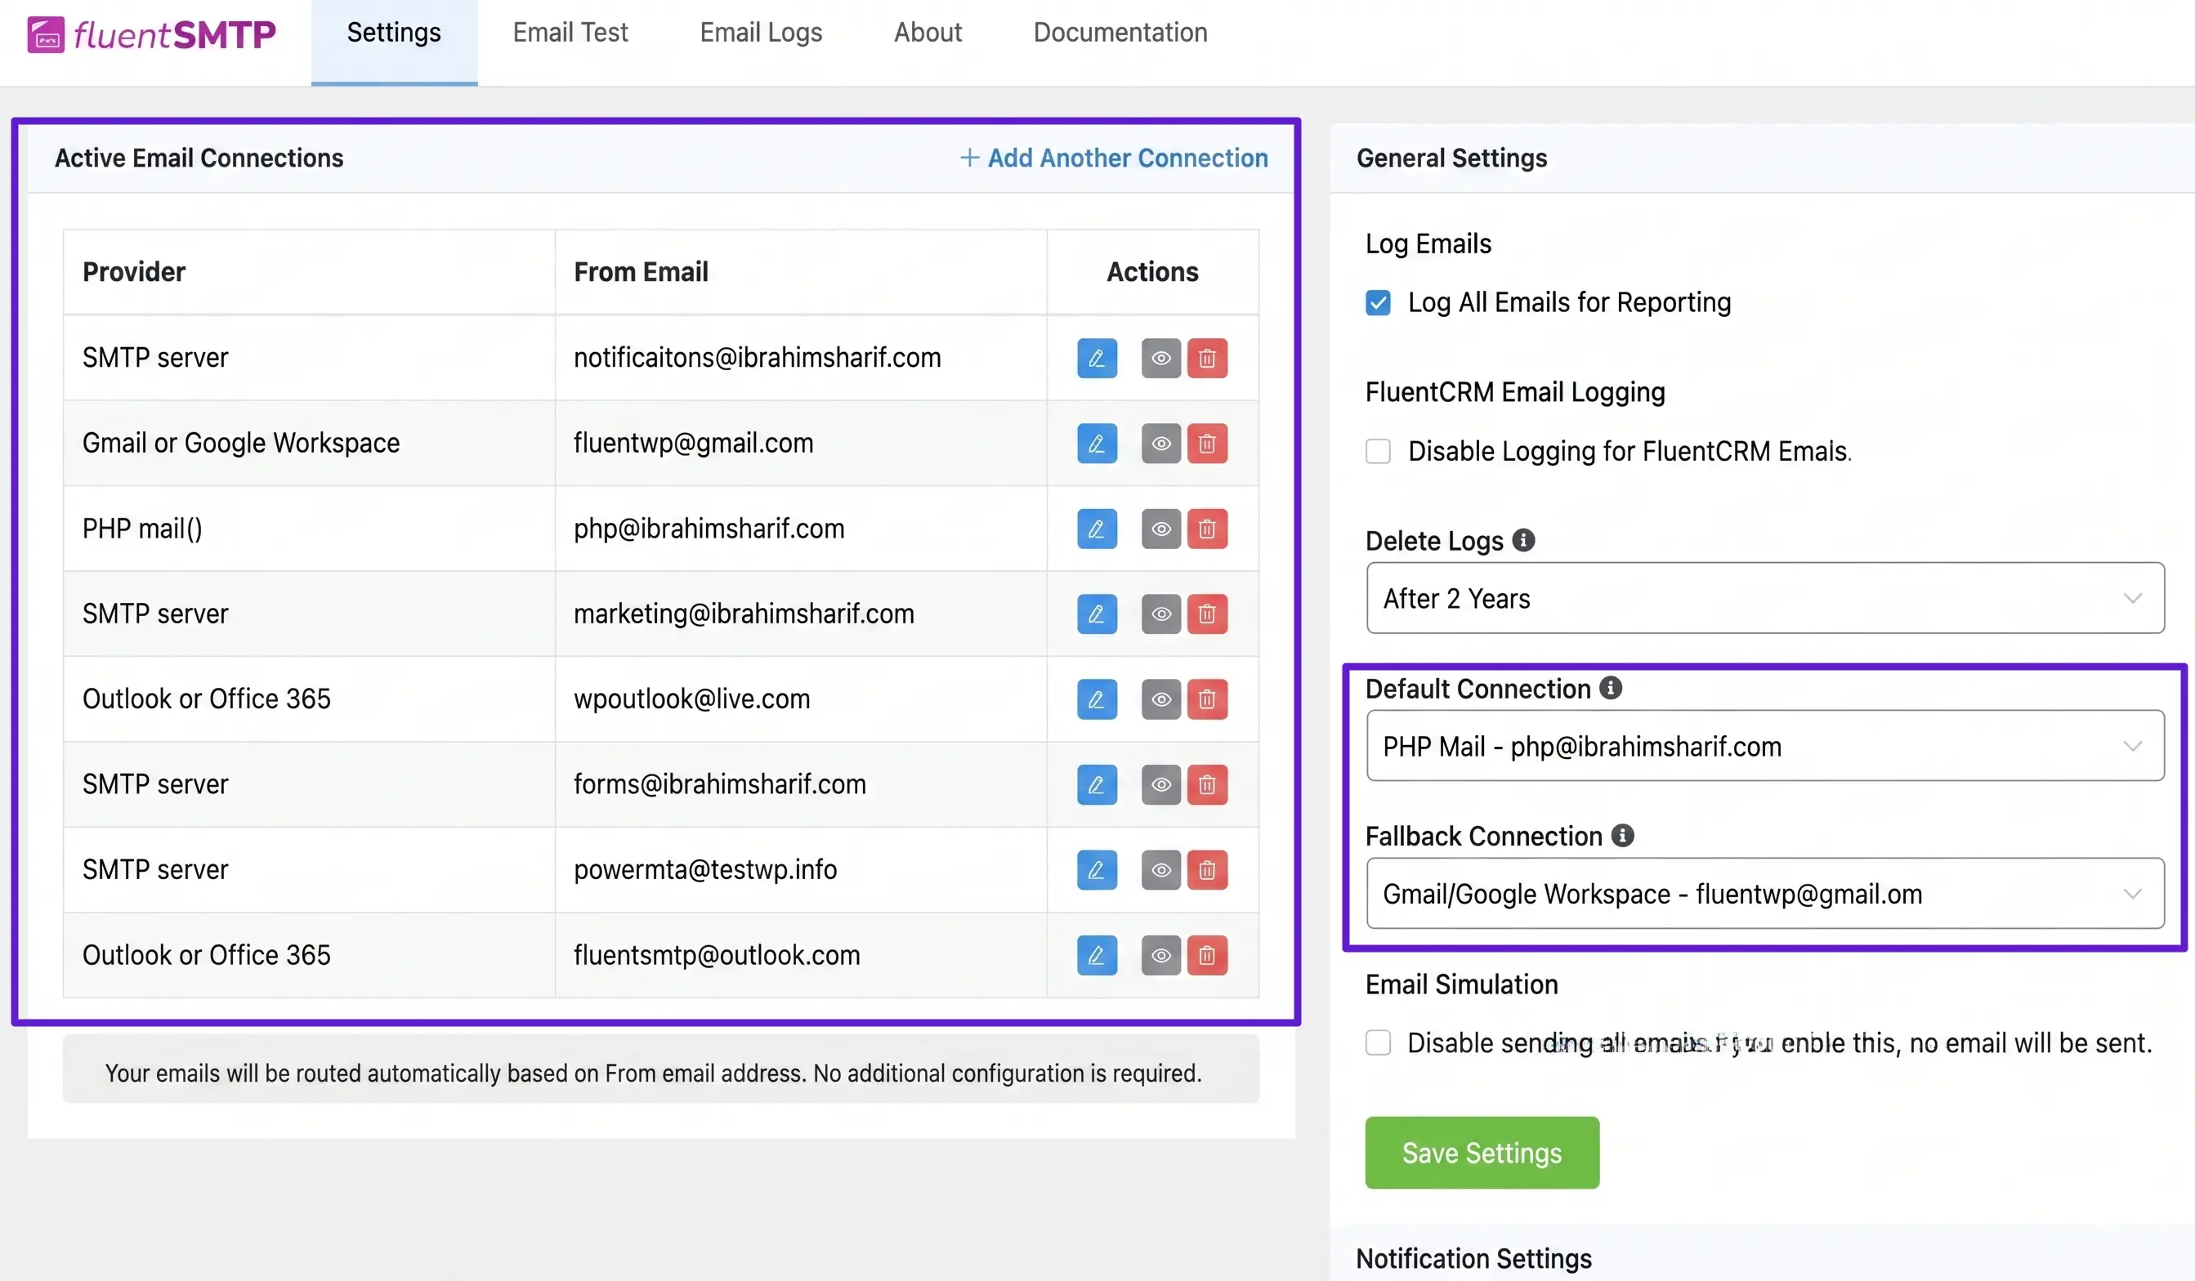View details of forms@ibrahimsharif.com connection
Image resolution: width=2195 pixels, height=1281 pixels.
coord(1161,784)
